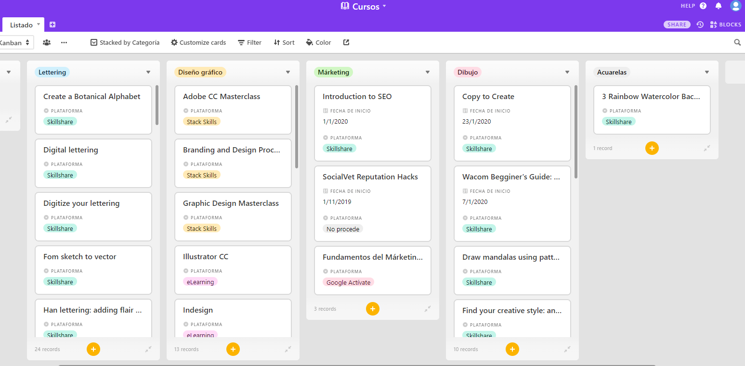Open the Copy to Create card

point(512,123)
